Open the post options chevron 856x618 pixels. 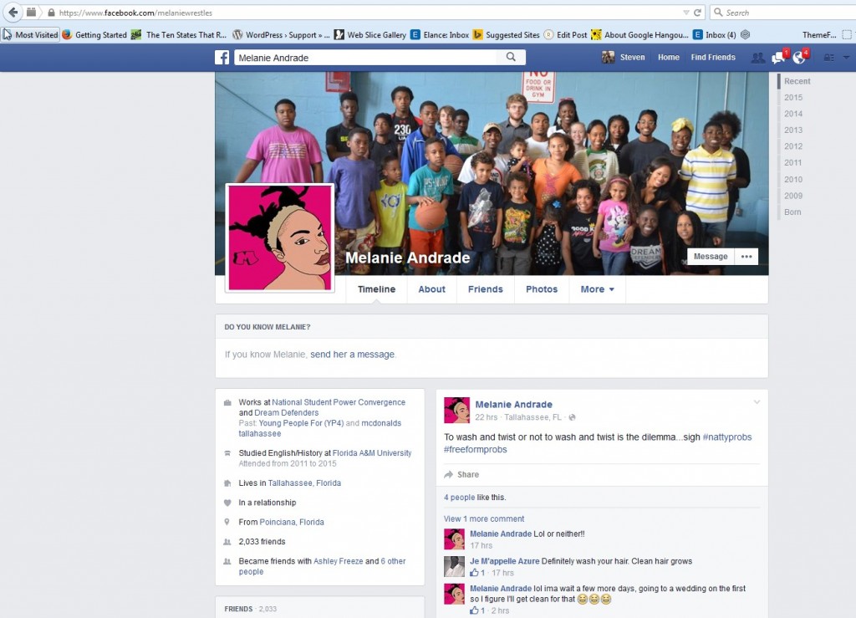[757, 402]
